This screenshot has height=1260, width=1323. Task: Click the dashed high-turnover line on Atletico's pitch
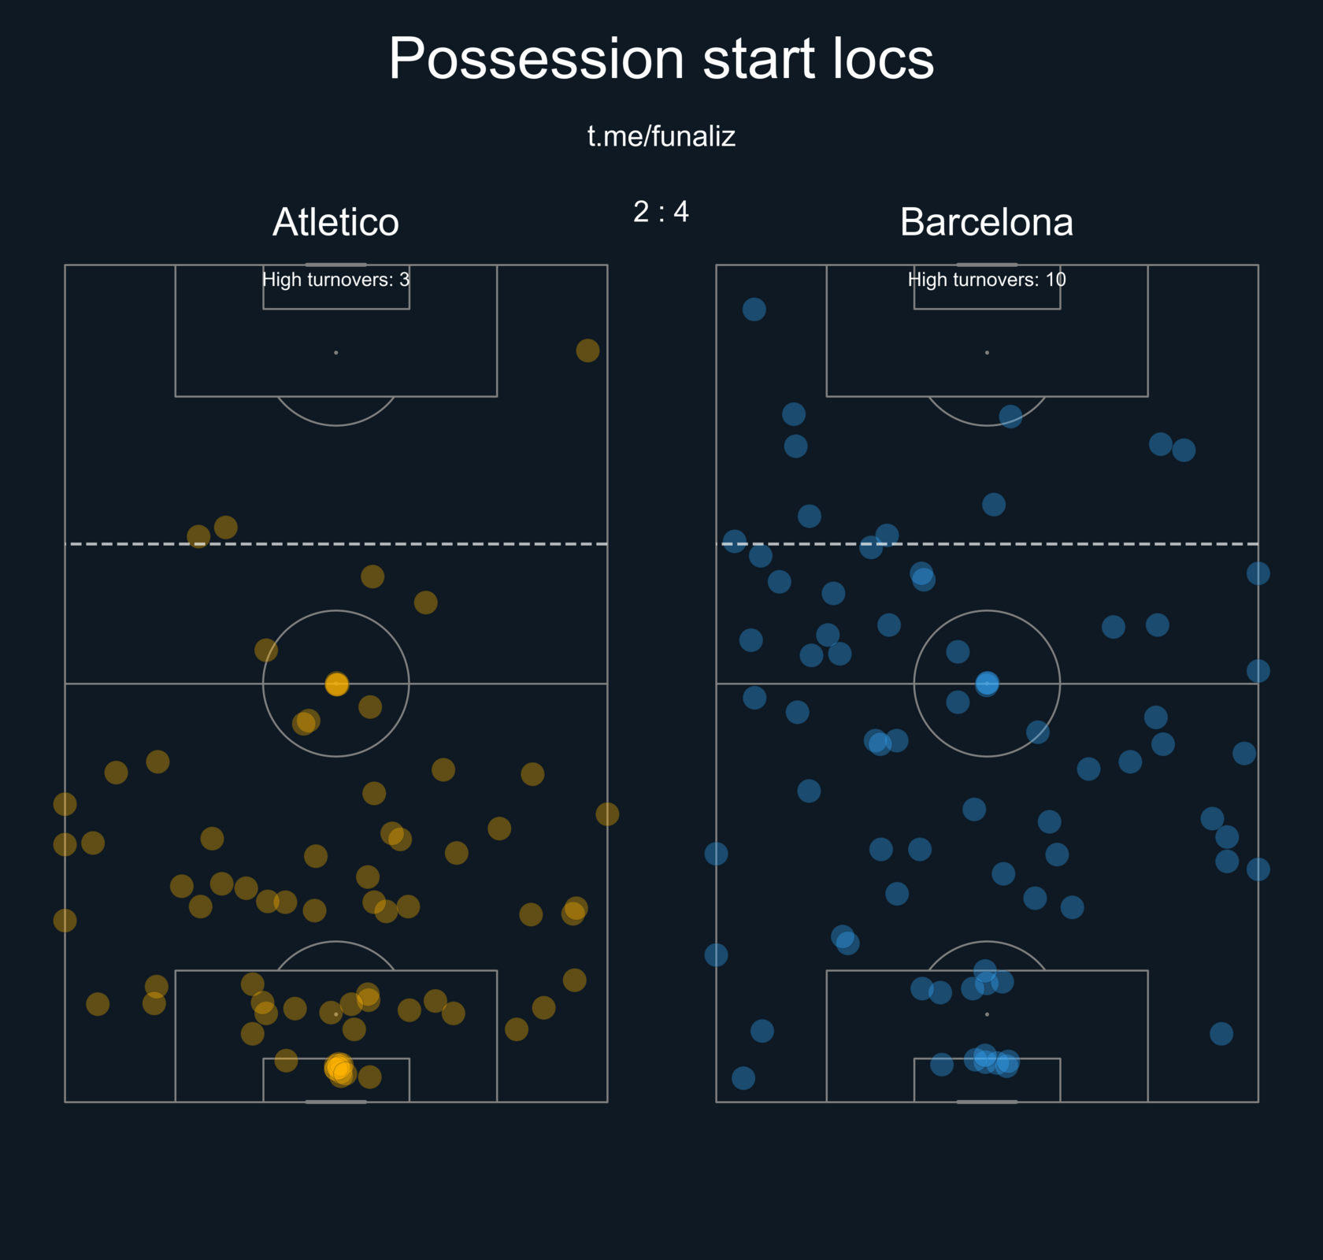(x=336, y=543)
